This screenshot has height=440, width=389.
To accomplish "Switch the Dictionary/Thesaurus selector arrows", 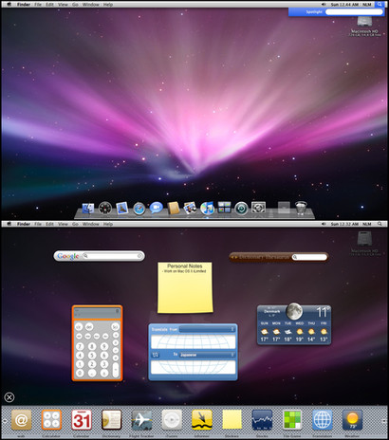I will [x=234, y=257].
